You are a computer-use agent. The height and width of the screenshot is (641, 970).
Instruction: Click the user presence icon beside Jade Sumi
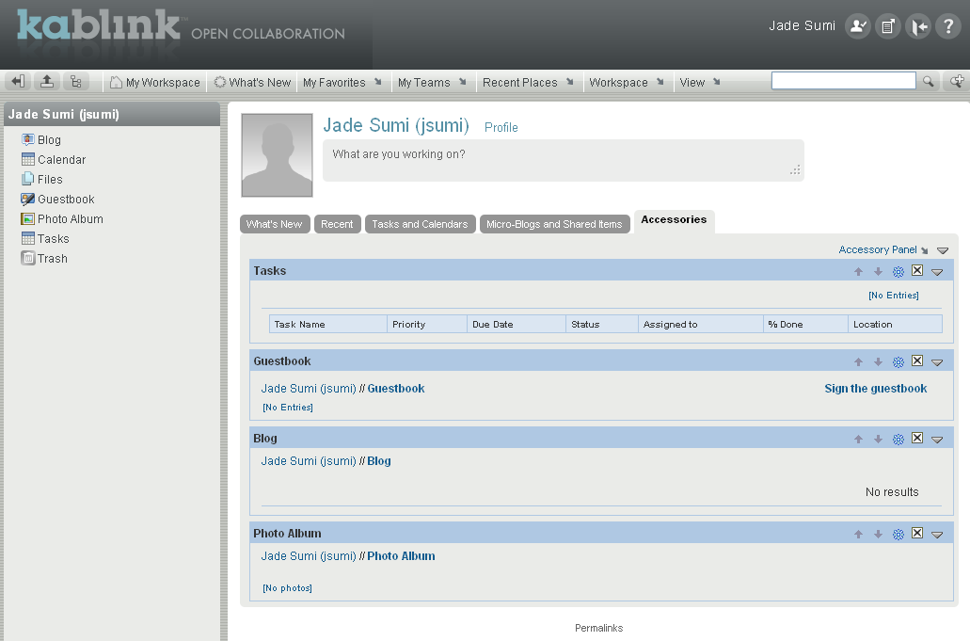[857, 25]
